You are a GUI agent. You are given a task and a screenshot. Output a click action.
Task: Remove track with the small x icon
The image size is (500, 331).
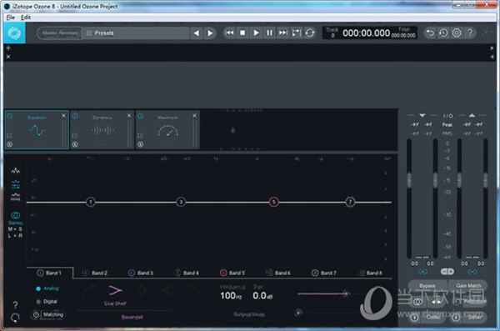8,57
